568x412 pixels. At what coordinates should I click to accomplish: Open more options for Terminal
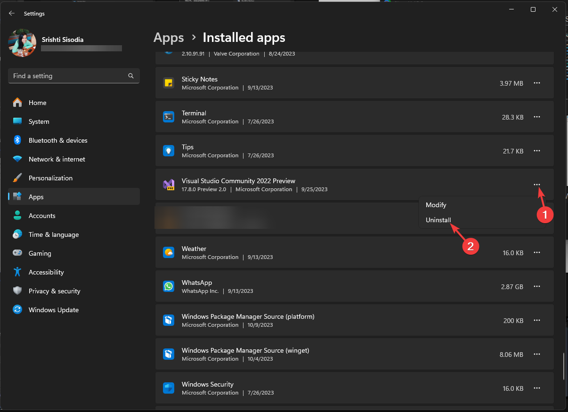[x=536, y=117]
